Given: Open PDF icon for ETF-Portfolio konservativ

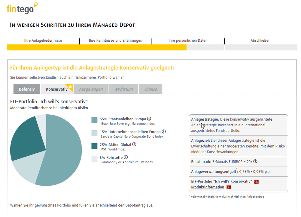Looking at the screenshot, I should [x=257, y=182].
